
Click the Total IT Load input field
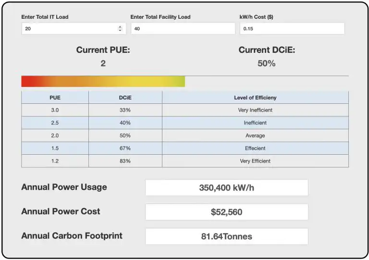click(x=74, y=28)
